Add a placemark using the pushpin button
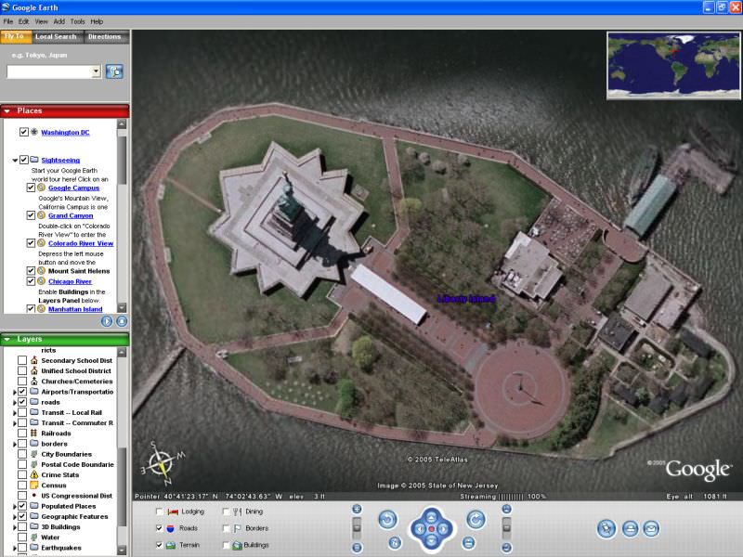Viewport: 743px width, 557px height. pyautogui.click(x=606, y=528)
